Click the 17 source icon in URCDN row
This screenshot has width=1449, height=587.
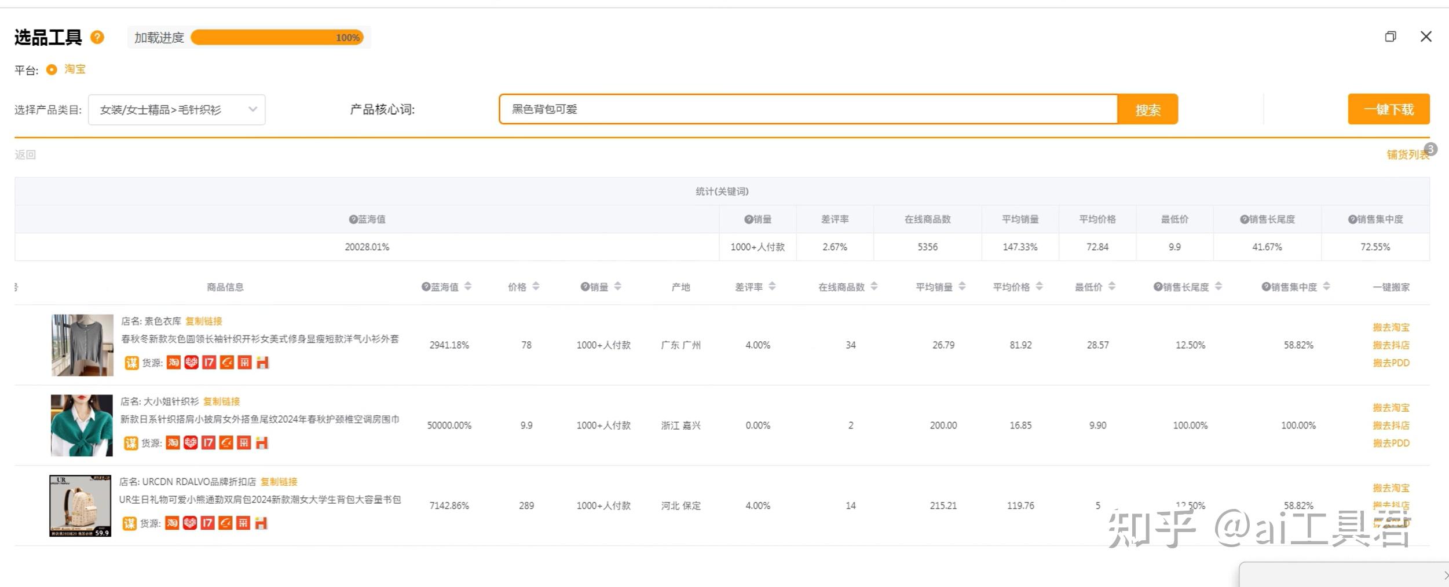tap(207, 523)
